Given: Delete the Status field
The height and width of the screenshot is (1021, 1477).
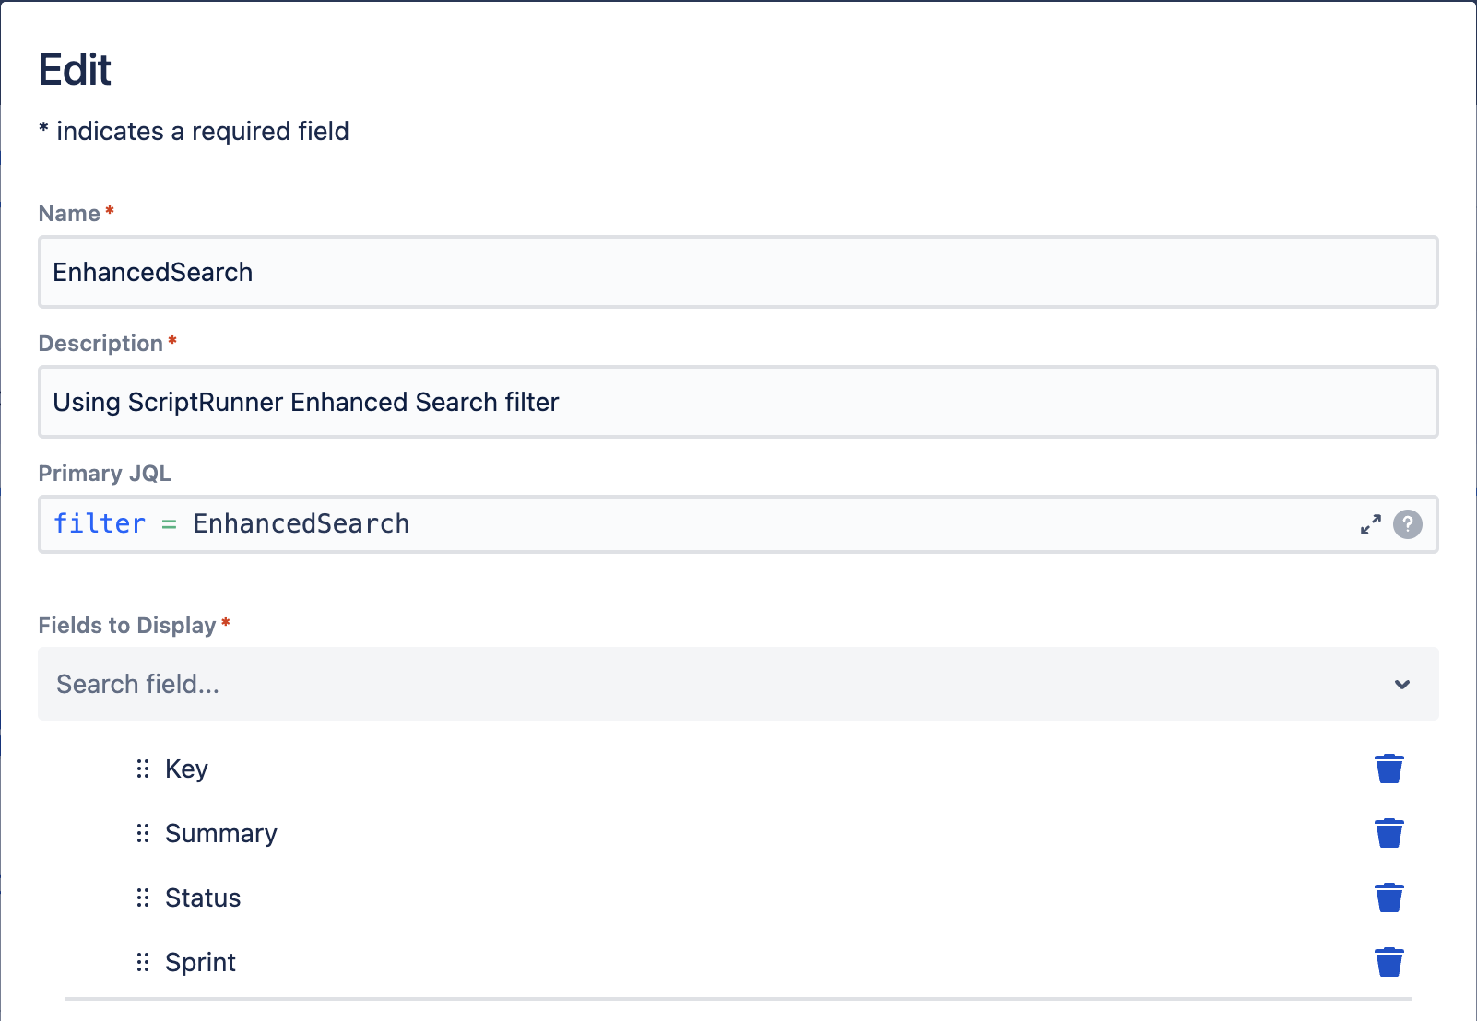Looking at the screenshot, I should point(1389,898).
